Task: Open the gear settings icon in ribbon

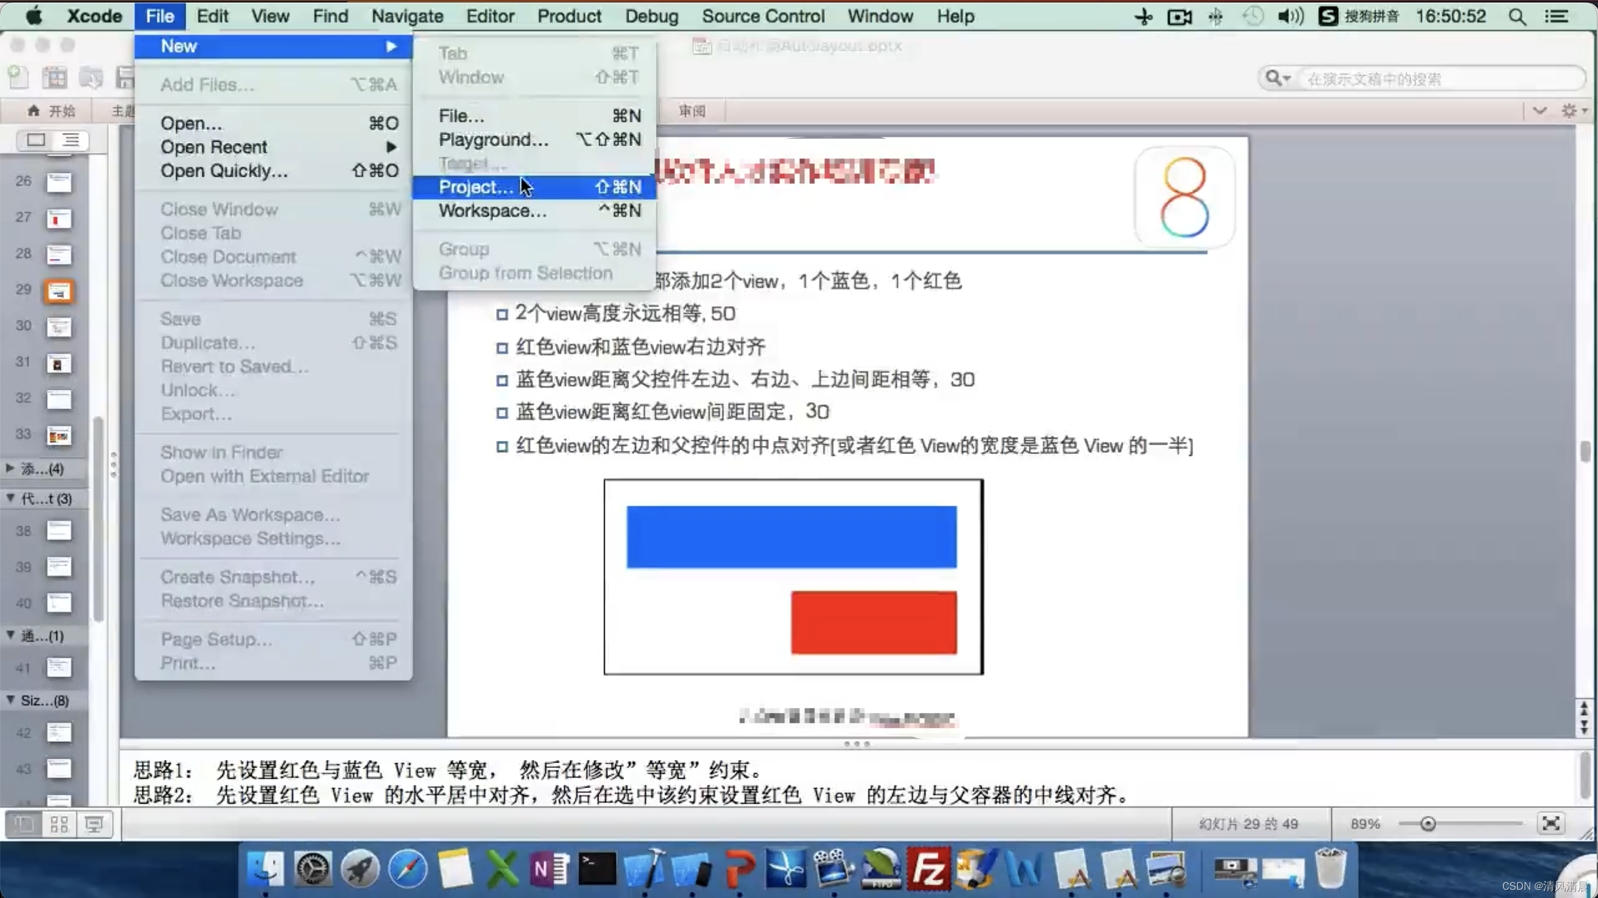Action: [1569, 111]
